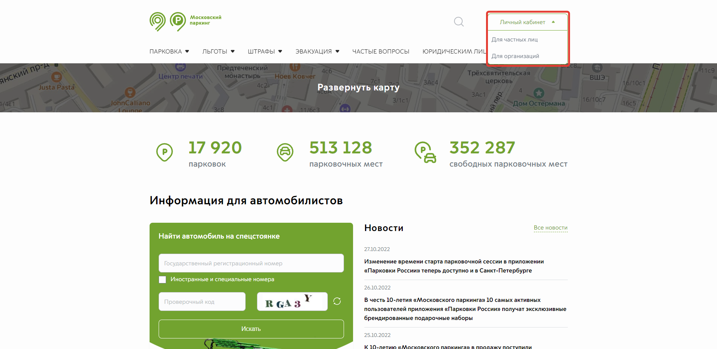Expand the Штрафы menu
Viewport: 717px width, 349px height.
[264, 52]
